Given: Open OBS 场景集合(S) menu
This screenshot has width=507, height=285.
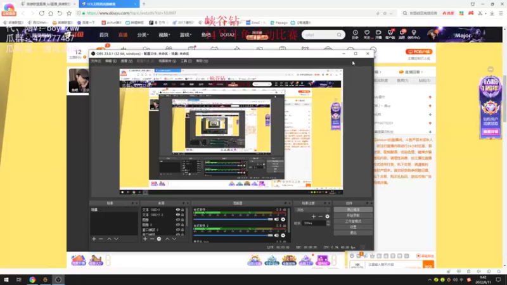Looking at the screenshot, I should coord(167,61).
